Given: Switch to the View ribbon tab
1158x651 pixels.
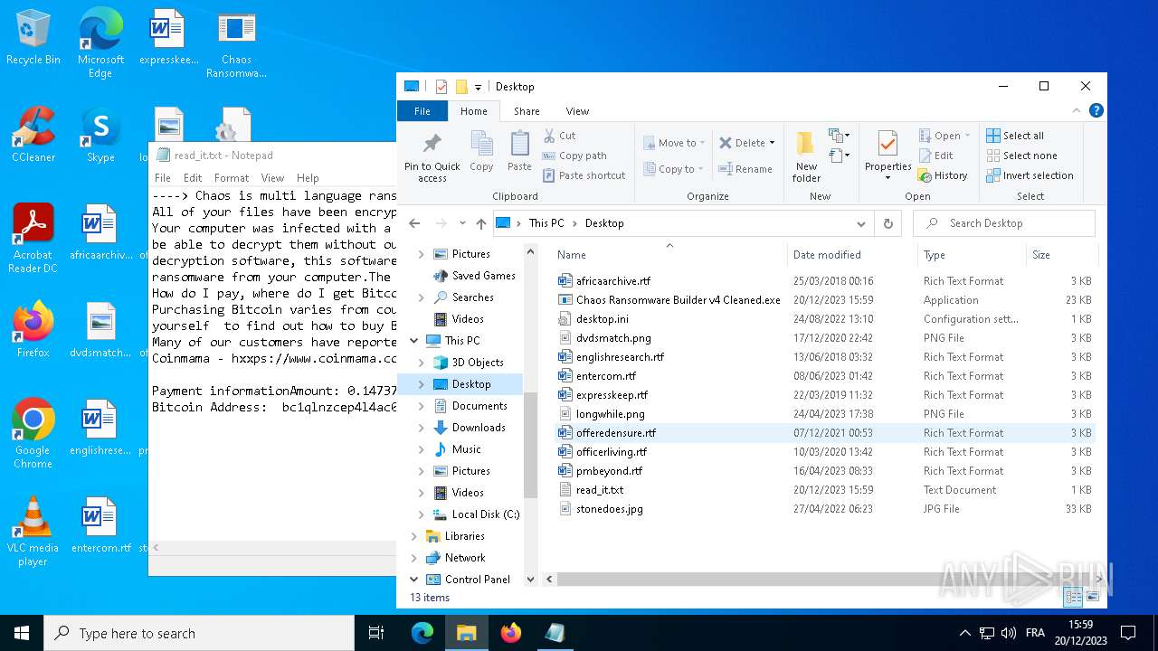Looking at the screenshot, I should [577, 111].
